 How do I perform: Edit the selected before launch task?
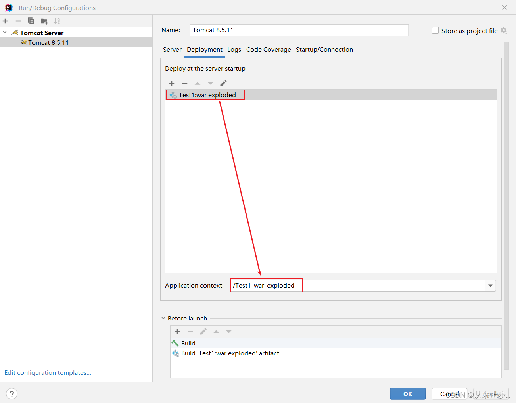pyautogui.click(x=203, y=332)
